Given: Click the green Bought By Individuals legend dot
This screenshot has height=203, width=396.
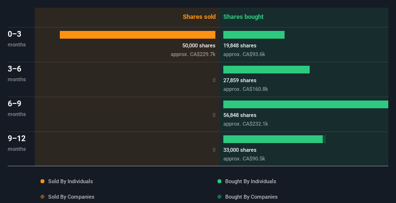Looking at the screenshot, I should point(219,181).
